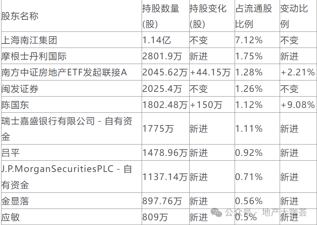Click the +9.08% change ratio cell
Image resolution: width=317 pixels, height=225 pixels.
(298, 105)
